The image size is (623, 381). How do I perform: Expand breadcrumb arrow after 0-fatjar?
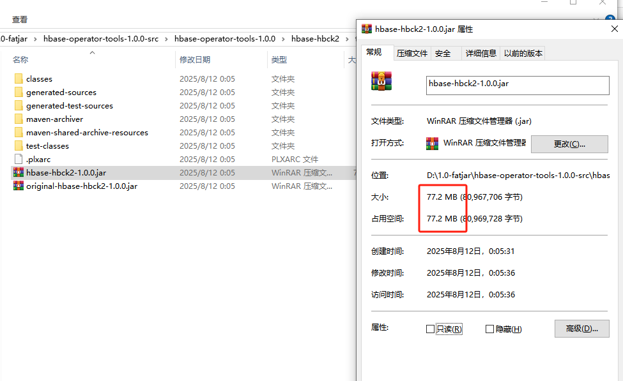(x=35, y=39)
